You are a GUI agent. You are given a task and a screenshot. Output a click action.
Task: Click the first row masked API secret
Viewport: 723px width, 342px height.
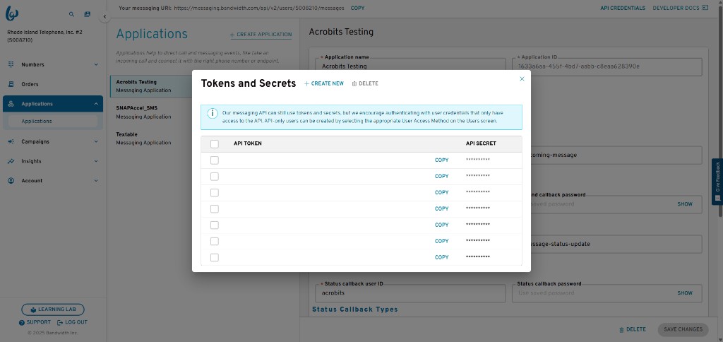click(x=478, y=160)
